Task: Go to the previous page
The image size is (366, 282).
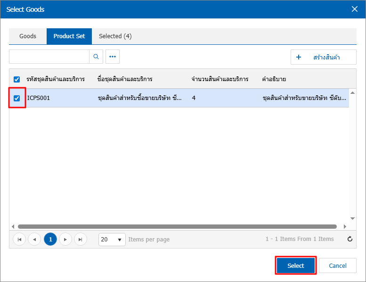Action: click(34, 240)
